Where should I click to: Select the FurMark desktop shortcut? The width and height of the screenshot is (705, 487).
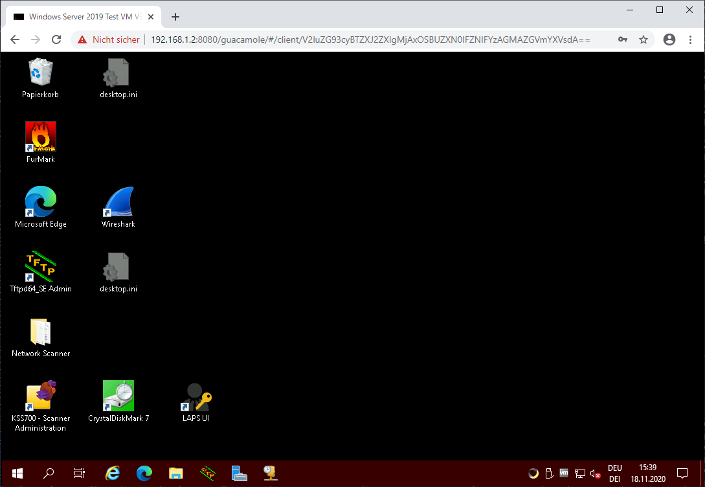click(40, 137)
